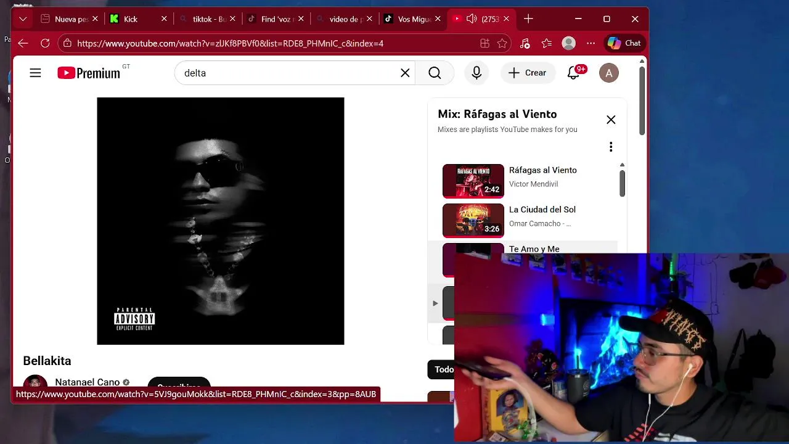Viewport: 789px width, 444px height.
Task: Open the Natanael Cano channel link
Action: (x=88, y=382)
